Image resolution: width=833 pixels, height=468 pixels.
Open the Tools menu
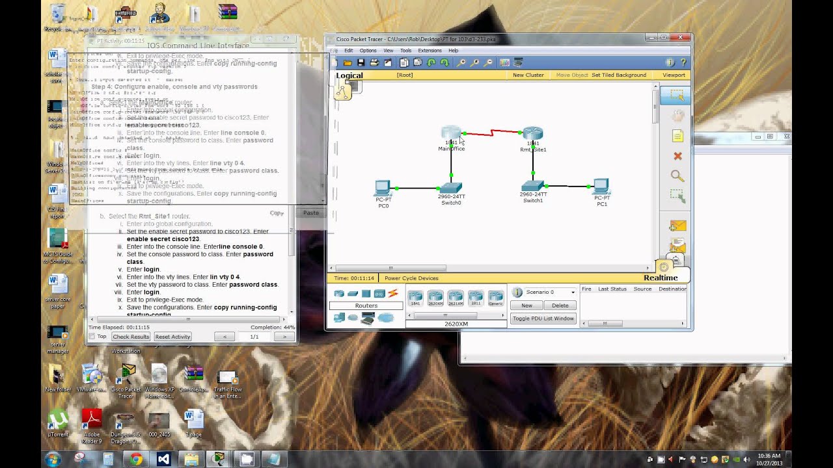pyautogui.click(x=405, y=51)
